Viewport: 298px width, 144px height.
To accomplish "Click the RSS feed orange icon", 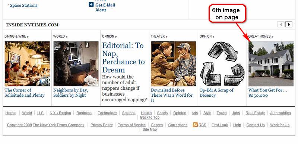I will pos(195,125).
